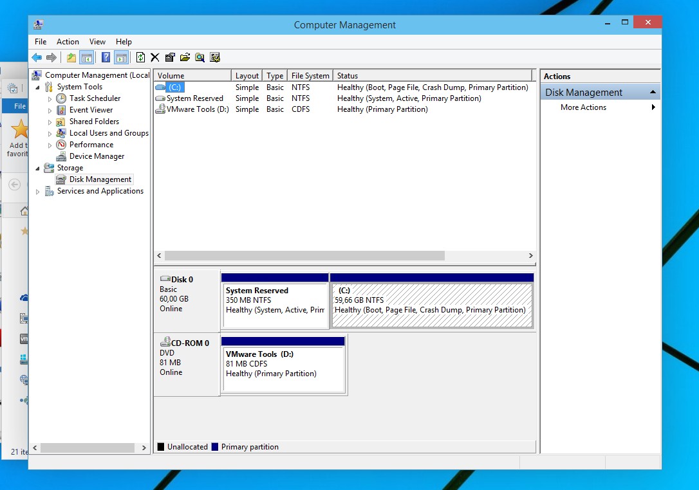699x490 pixels.
Task: Sort by the Type column header
Action: pos(275,75)
